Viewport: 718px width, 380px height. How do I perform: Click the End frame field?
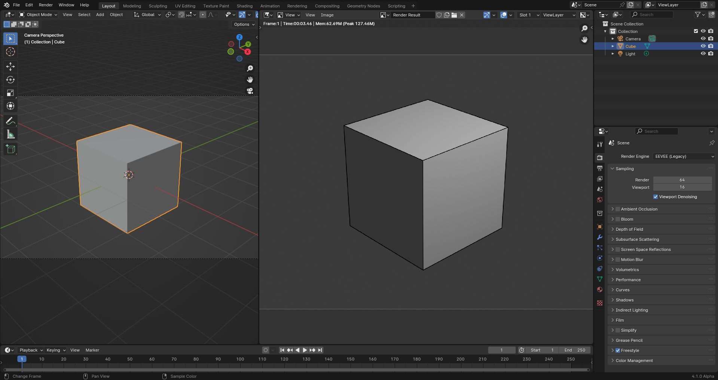575,350
